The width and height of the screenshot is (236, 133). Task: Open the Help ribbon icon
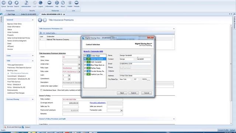[57, 4]
